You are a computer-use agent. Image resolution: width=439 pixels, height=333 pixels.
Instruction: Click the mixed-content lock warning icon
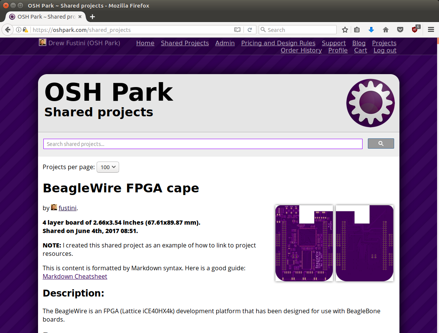[x=25, y=30]
